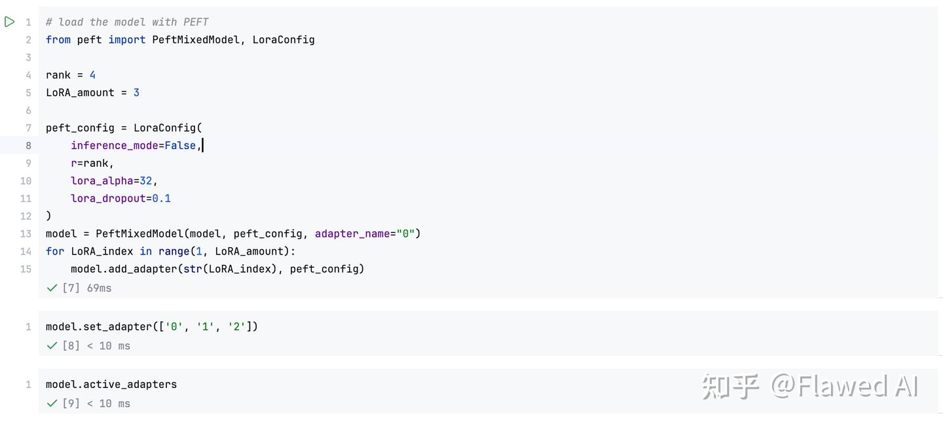Click the "[8] < 10 ms" execution label
The height and width of the screenshot is (424, 943).
click(96, 345)
